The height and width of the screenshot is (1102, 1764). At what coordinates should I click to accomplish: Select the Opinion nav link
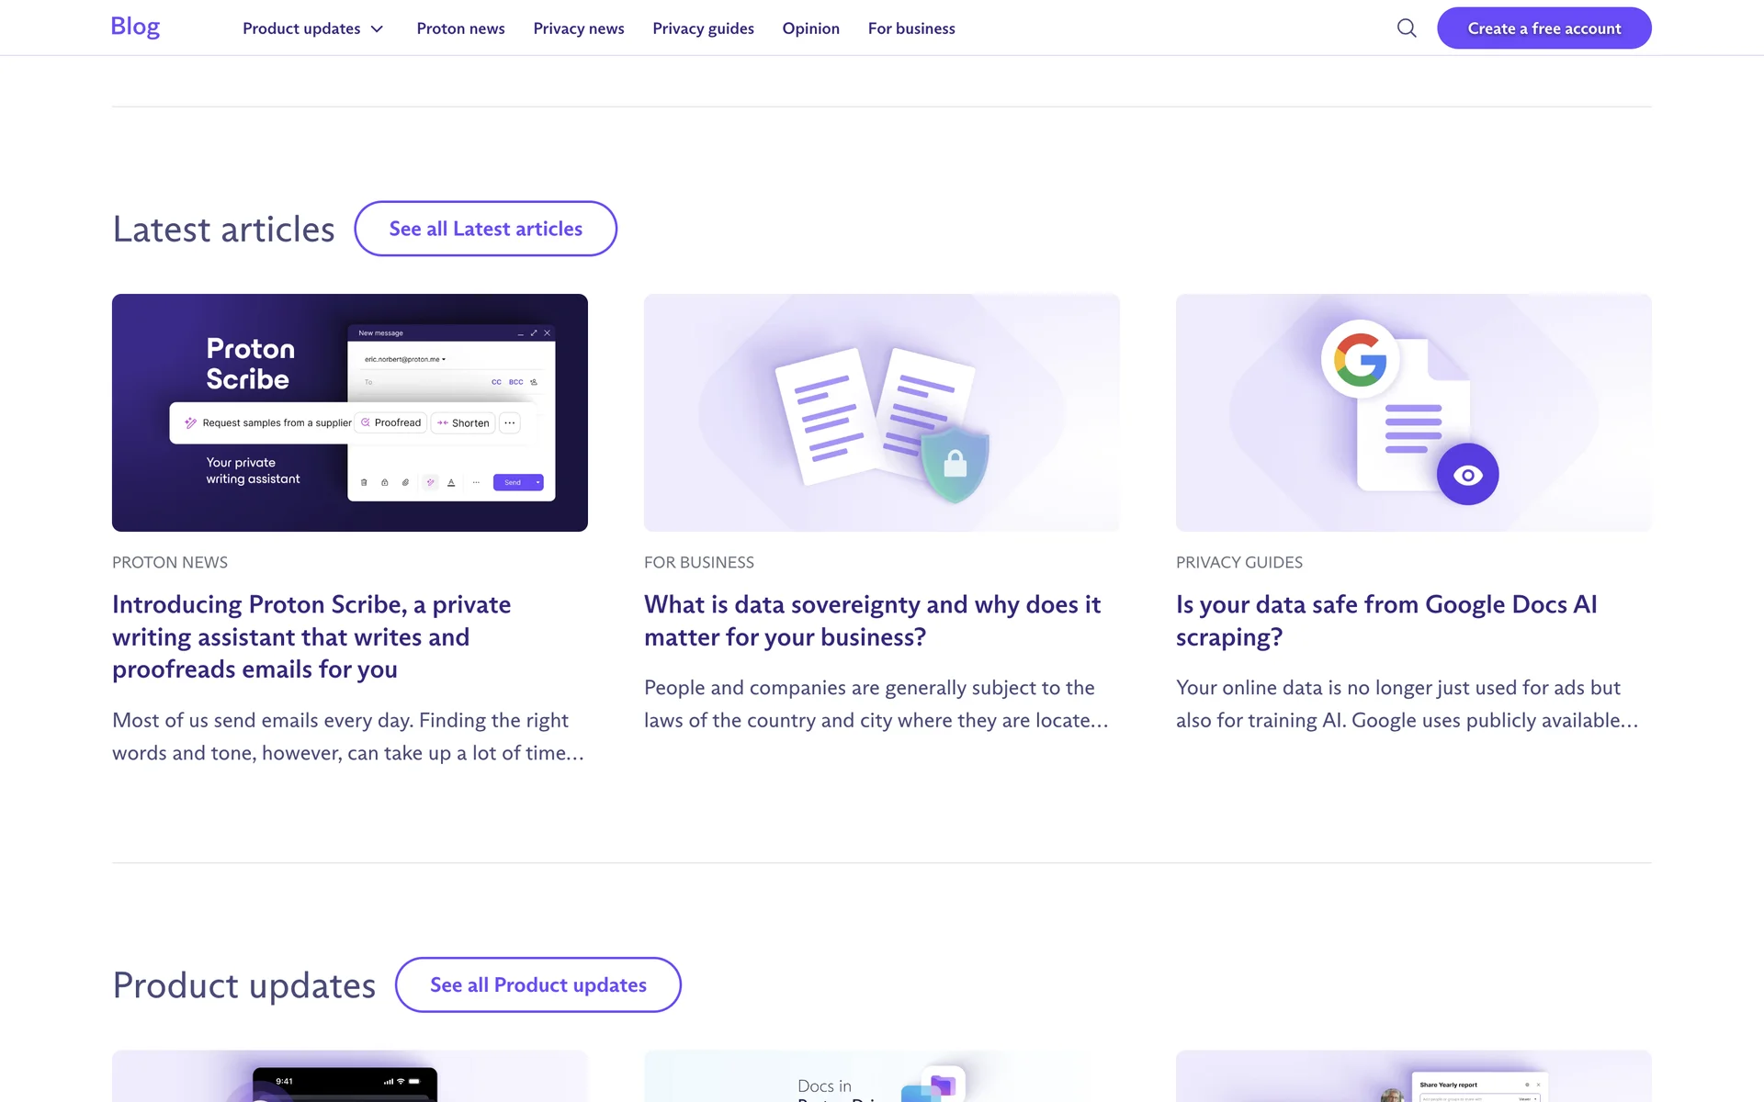point(810,28)
